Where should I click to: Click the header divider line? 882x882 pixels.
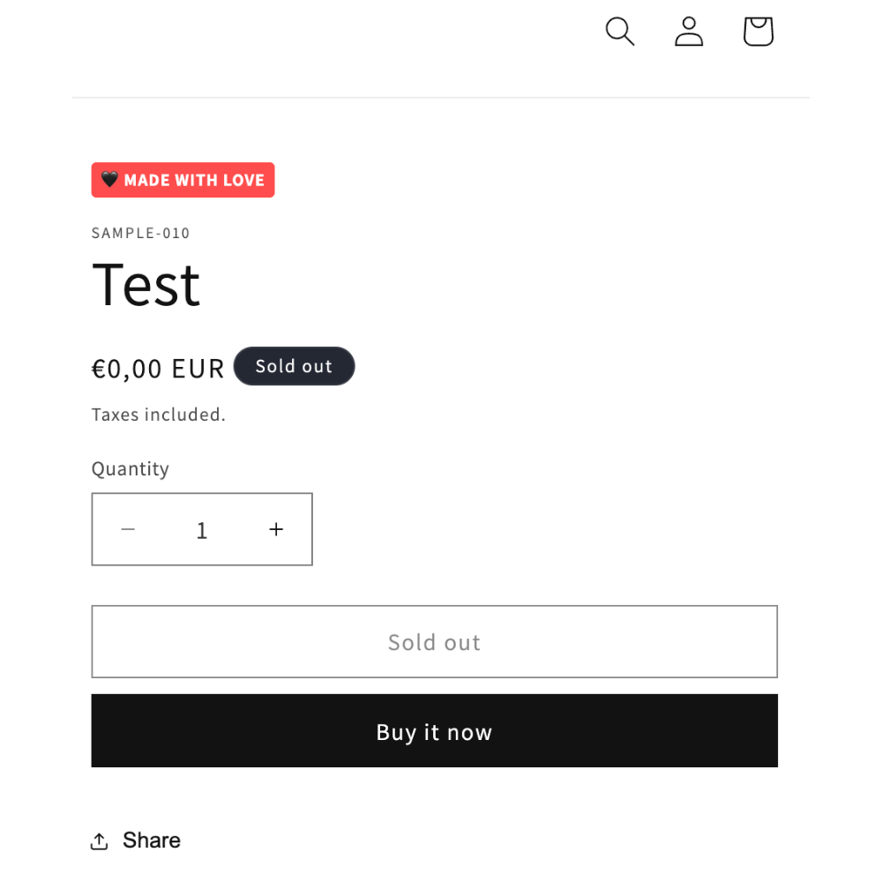coord(441,98)
